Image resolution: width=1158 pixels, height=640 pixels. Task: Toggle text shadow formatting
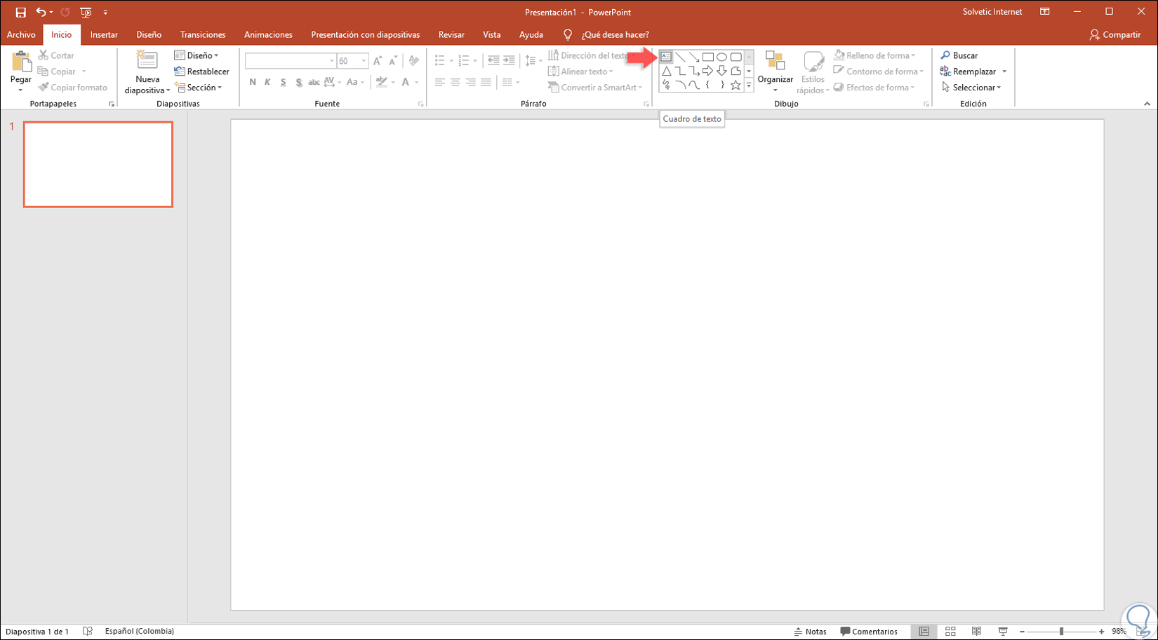click(x=298, y=82)
